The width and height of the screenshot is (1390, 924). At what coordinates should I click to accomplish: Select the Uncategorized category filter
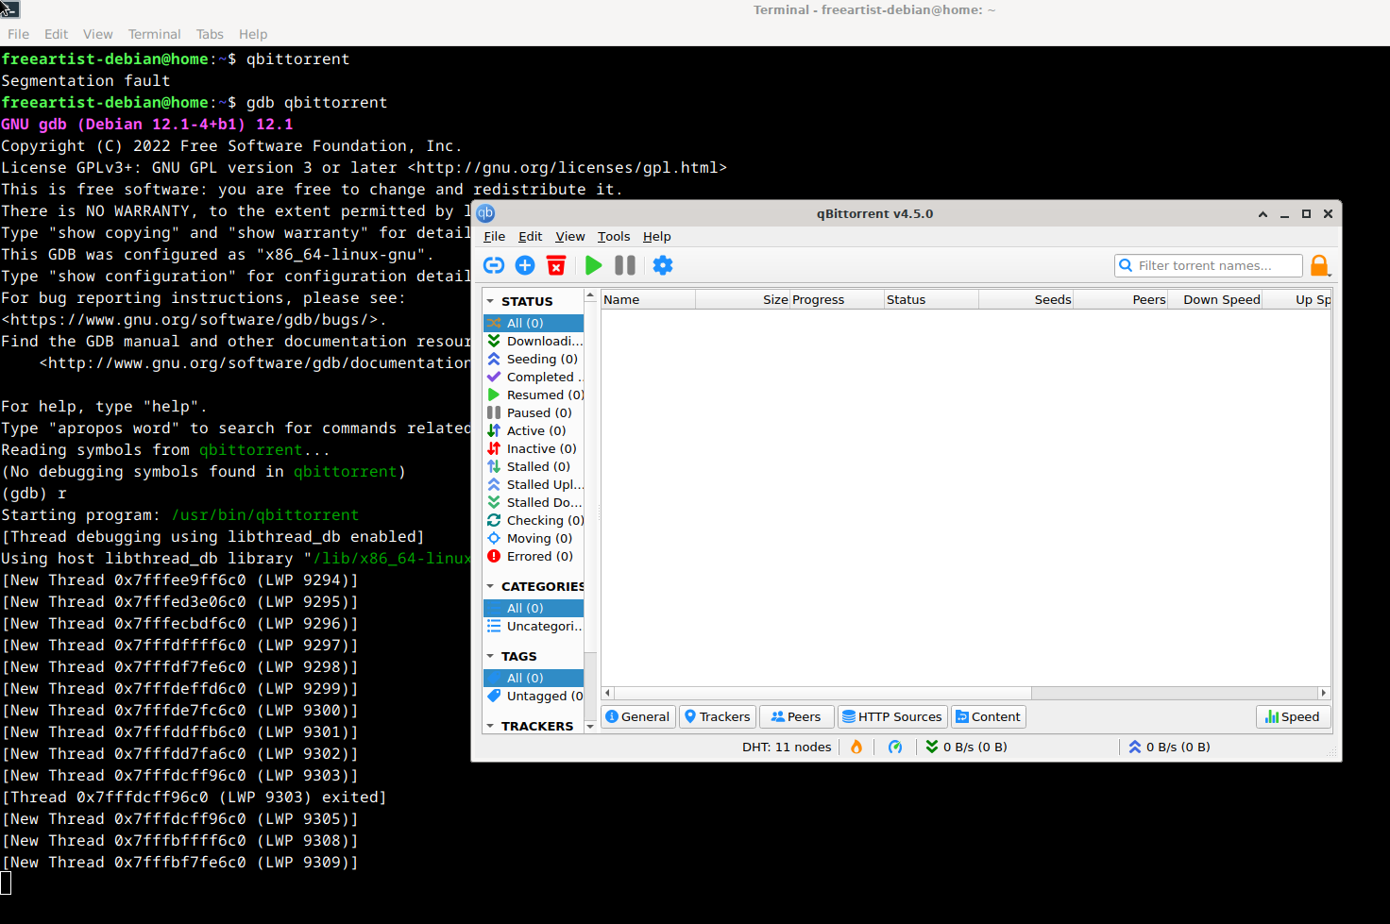click(x=534, y=626)
